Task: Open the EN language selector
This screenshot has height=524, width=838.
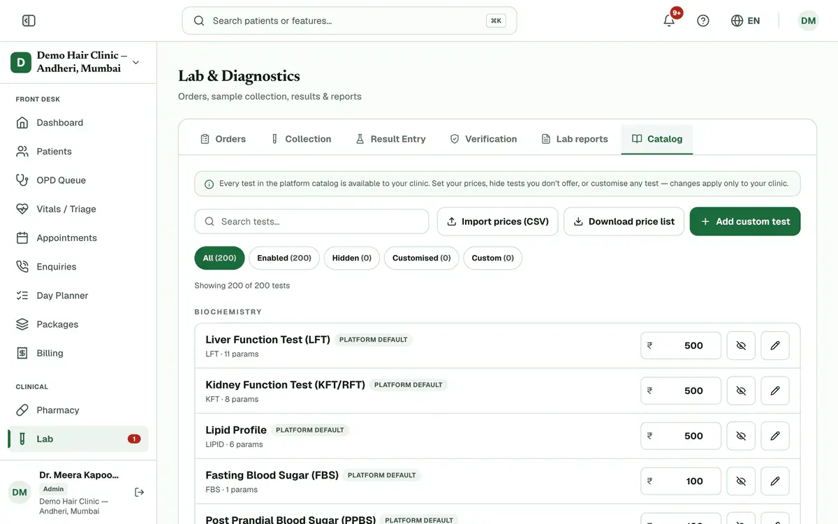Action: (745, 21)
